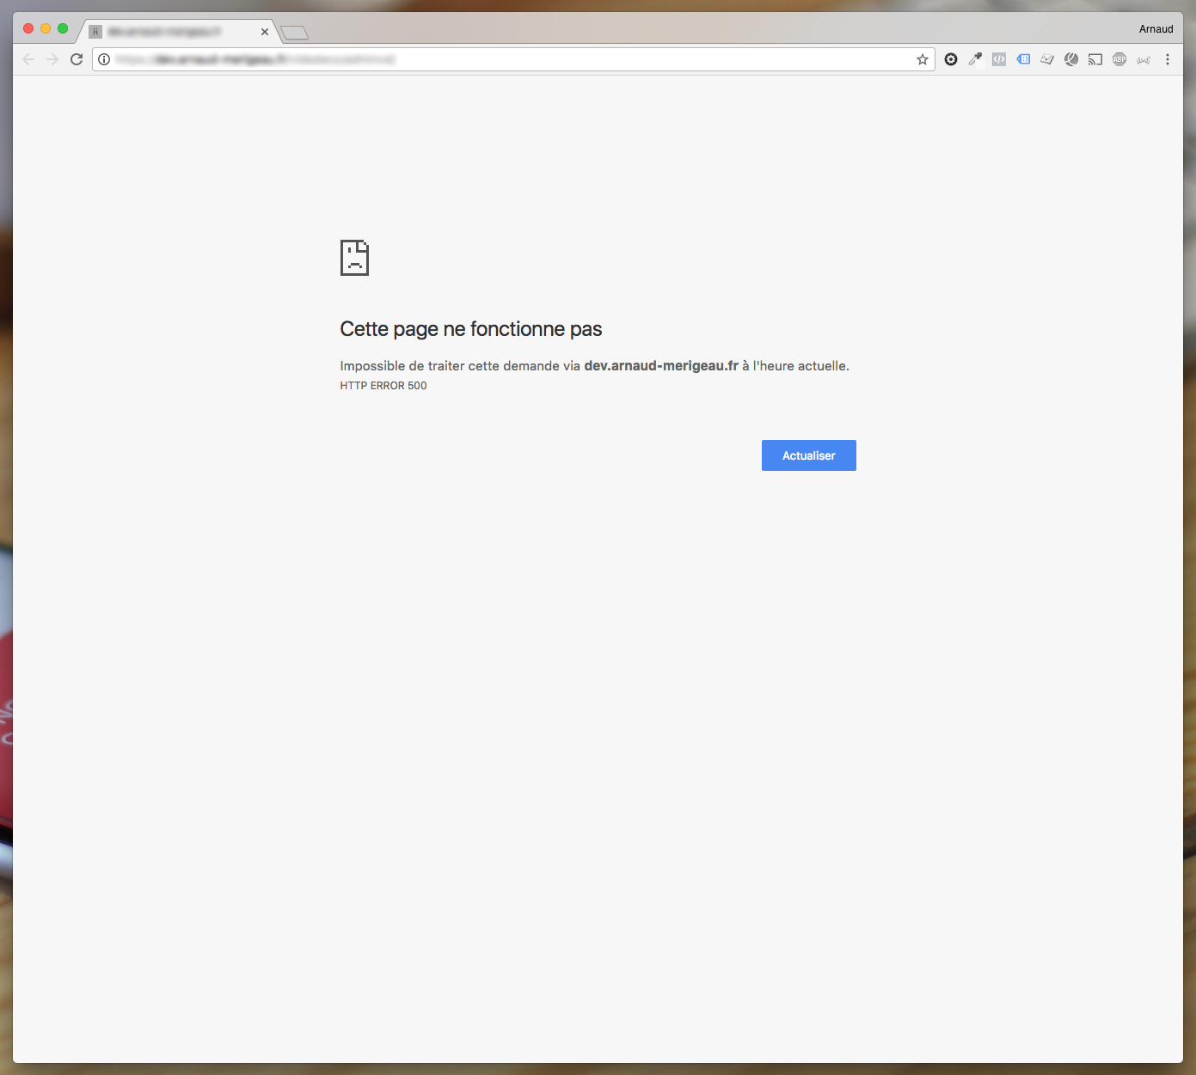The height and width of the screenshot is (1075, 1196).
Task: Open the ruler measurement extension icon
Action: pos(1047,59)
